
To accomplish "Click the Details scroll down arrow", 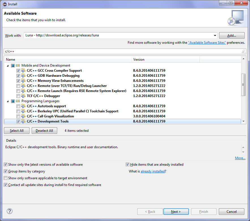I will pyautogui.click(x=243, y=152).
